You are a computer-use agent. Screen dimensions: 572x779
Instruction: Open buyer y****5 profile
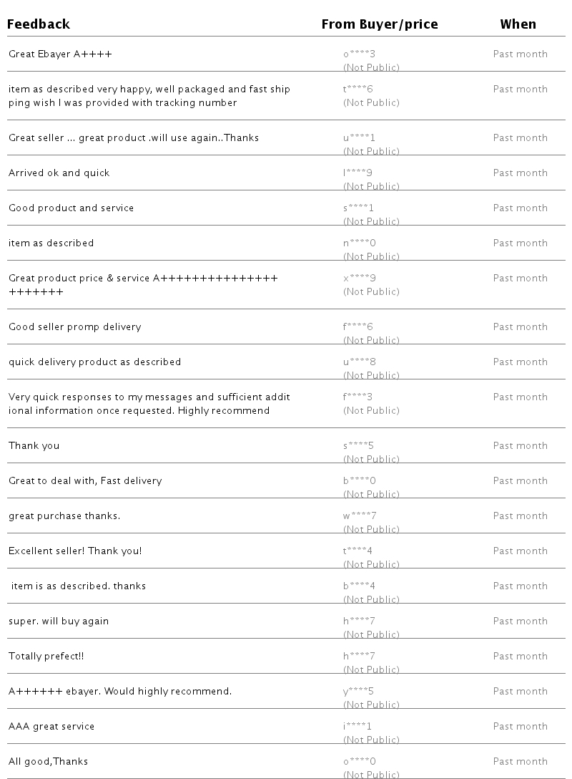pos(359,692)
